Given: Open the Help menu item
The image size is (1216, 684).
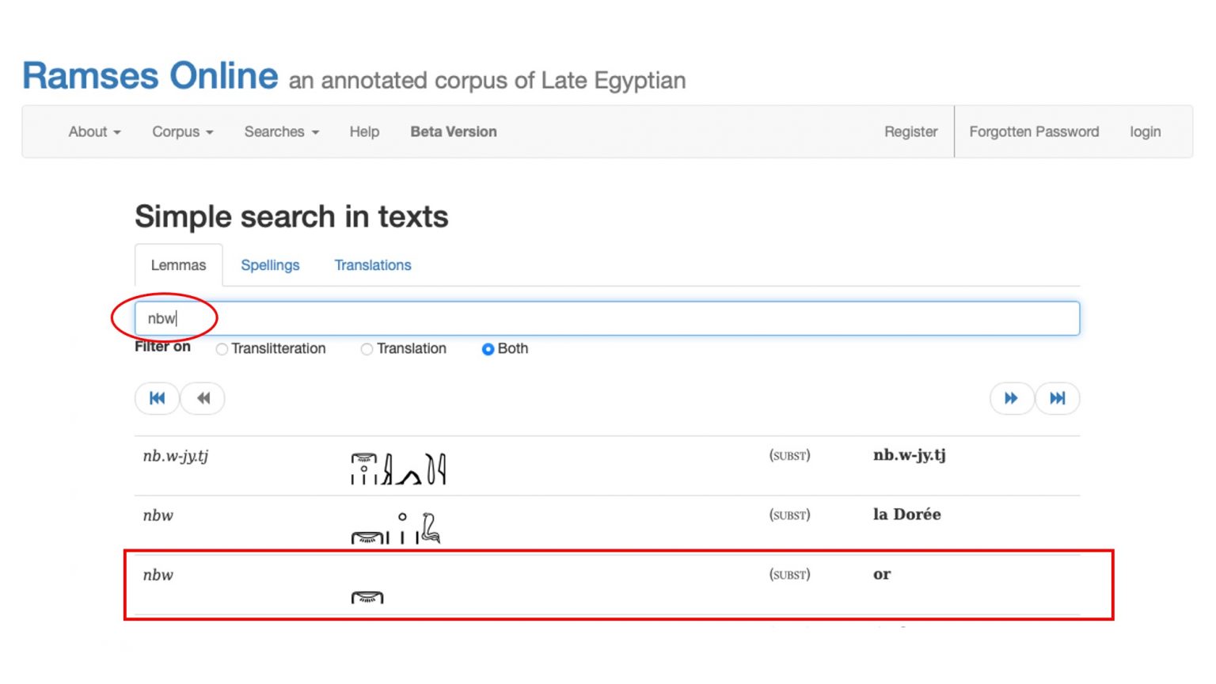Looking at the screenshot, I should point(364,132).
